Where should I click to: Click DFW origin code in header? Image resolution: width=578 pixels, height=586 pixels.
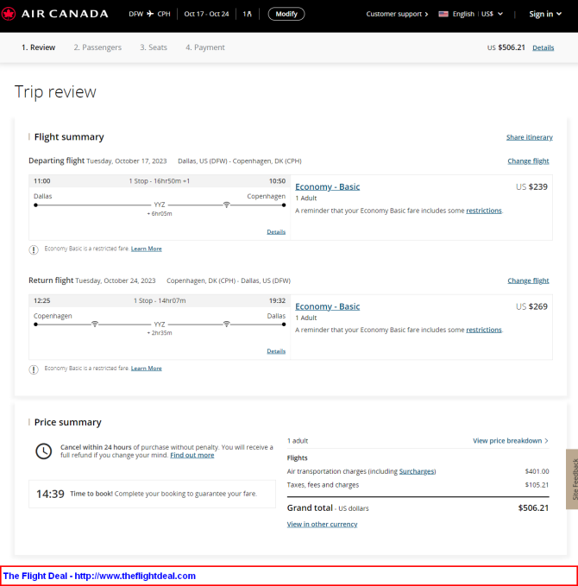tap(136, 14)
